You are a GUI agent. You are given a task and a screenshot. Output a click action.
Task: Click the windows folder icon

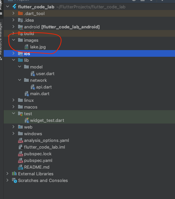tap(20, 134)
